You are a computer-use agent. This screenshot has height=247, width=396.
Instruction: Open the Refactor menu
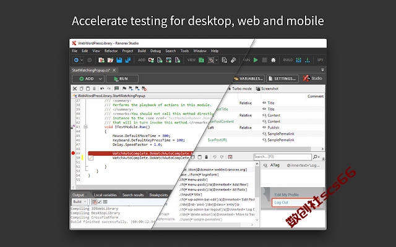[x=111, y=51]
